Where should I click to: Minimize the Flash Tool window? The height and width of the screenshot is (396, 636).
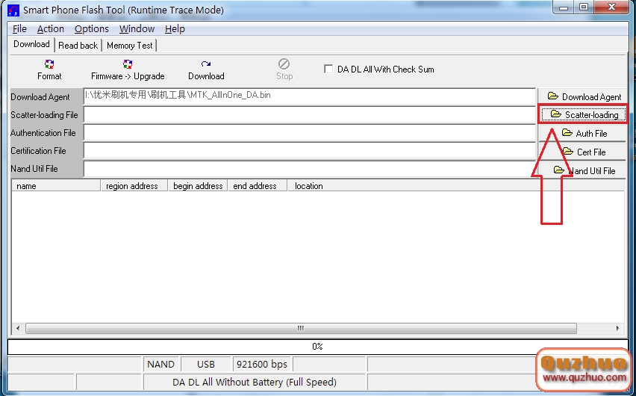point(564,7)
